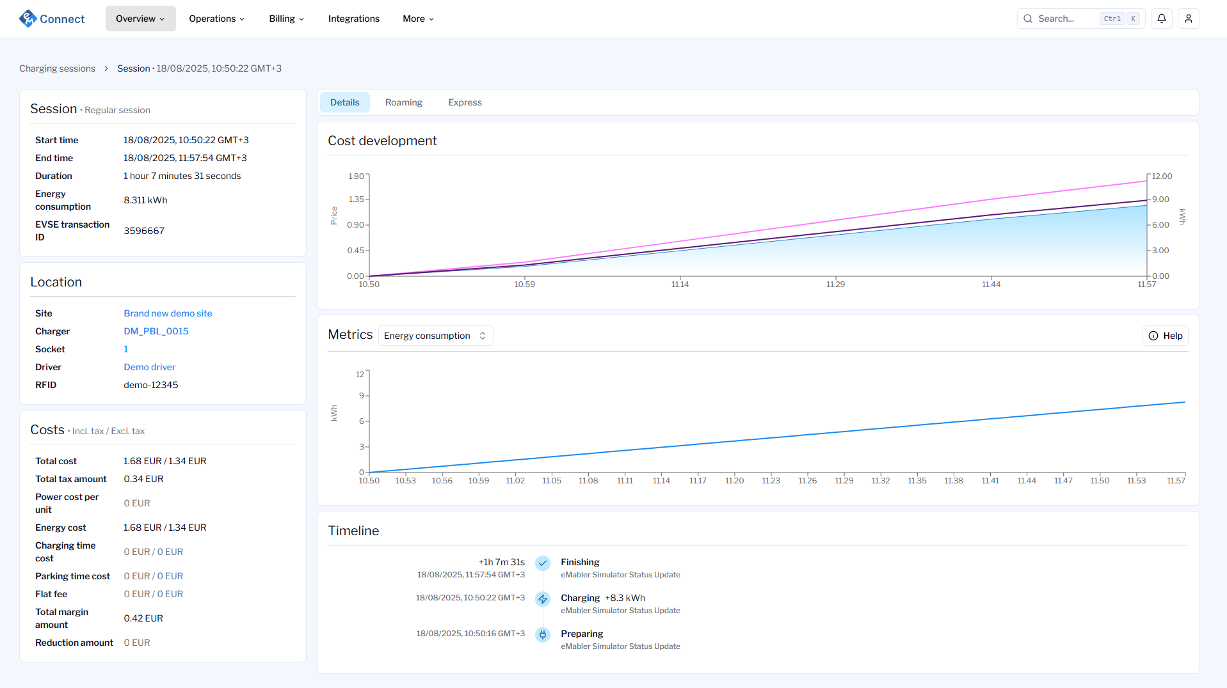The width and height of the screenshot is (1227, 688).
Task: Go to the Integrations page
Action: click(x=353, y=19)
